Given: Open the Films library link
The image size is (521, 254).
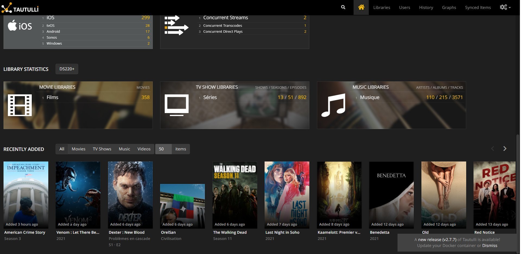Looking at the screenshot, I should [52, 97].
